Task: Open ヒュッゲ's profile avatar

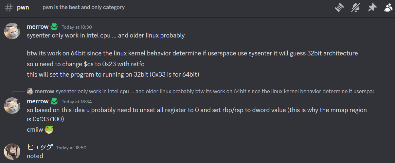Action: [x=12, y=152]
